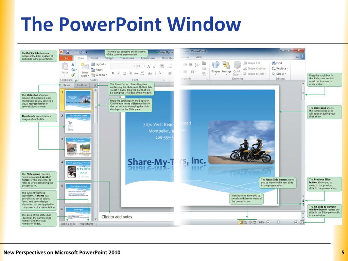Open the Layout dropdown
This screenshot has height=261, width=348.
click(99, 64)
